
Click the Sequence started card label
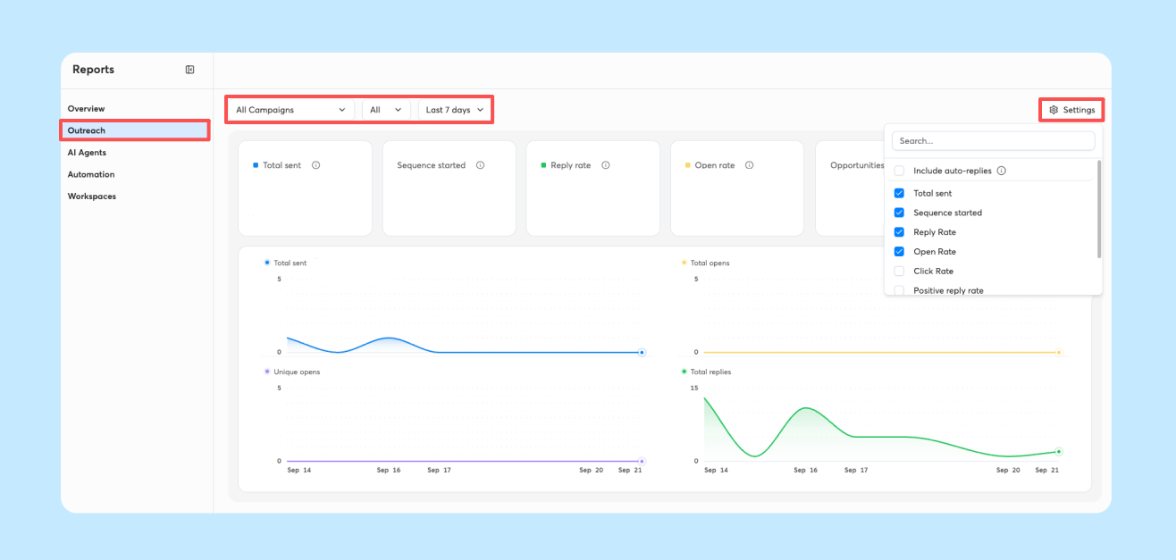tap(431, 165)
